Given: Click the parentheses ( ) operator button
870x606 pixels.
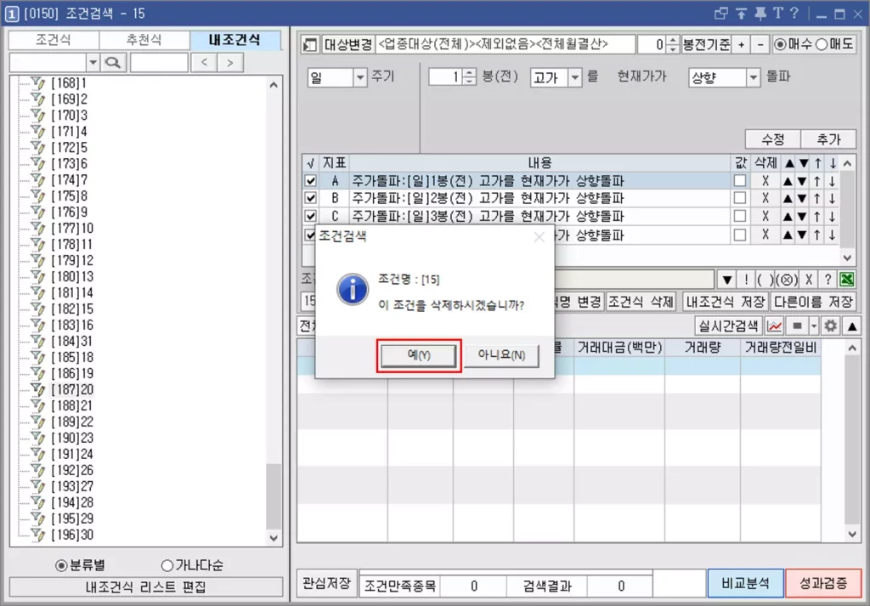Looking at the screenshot, I should 765,279.
